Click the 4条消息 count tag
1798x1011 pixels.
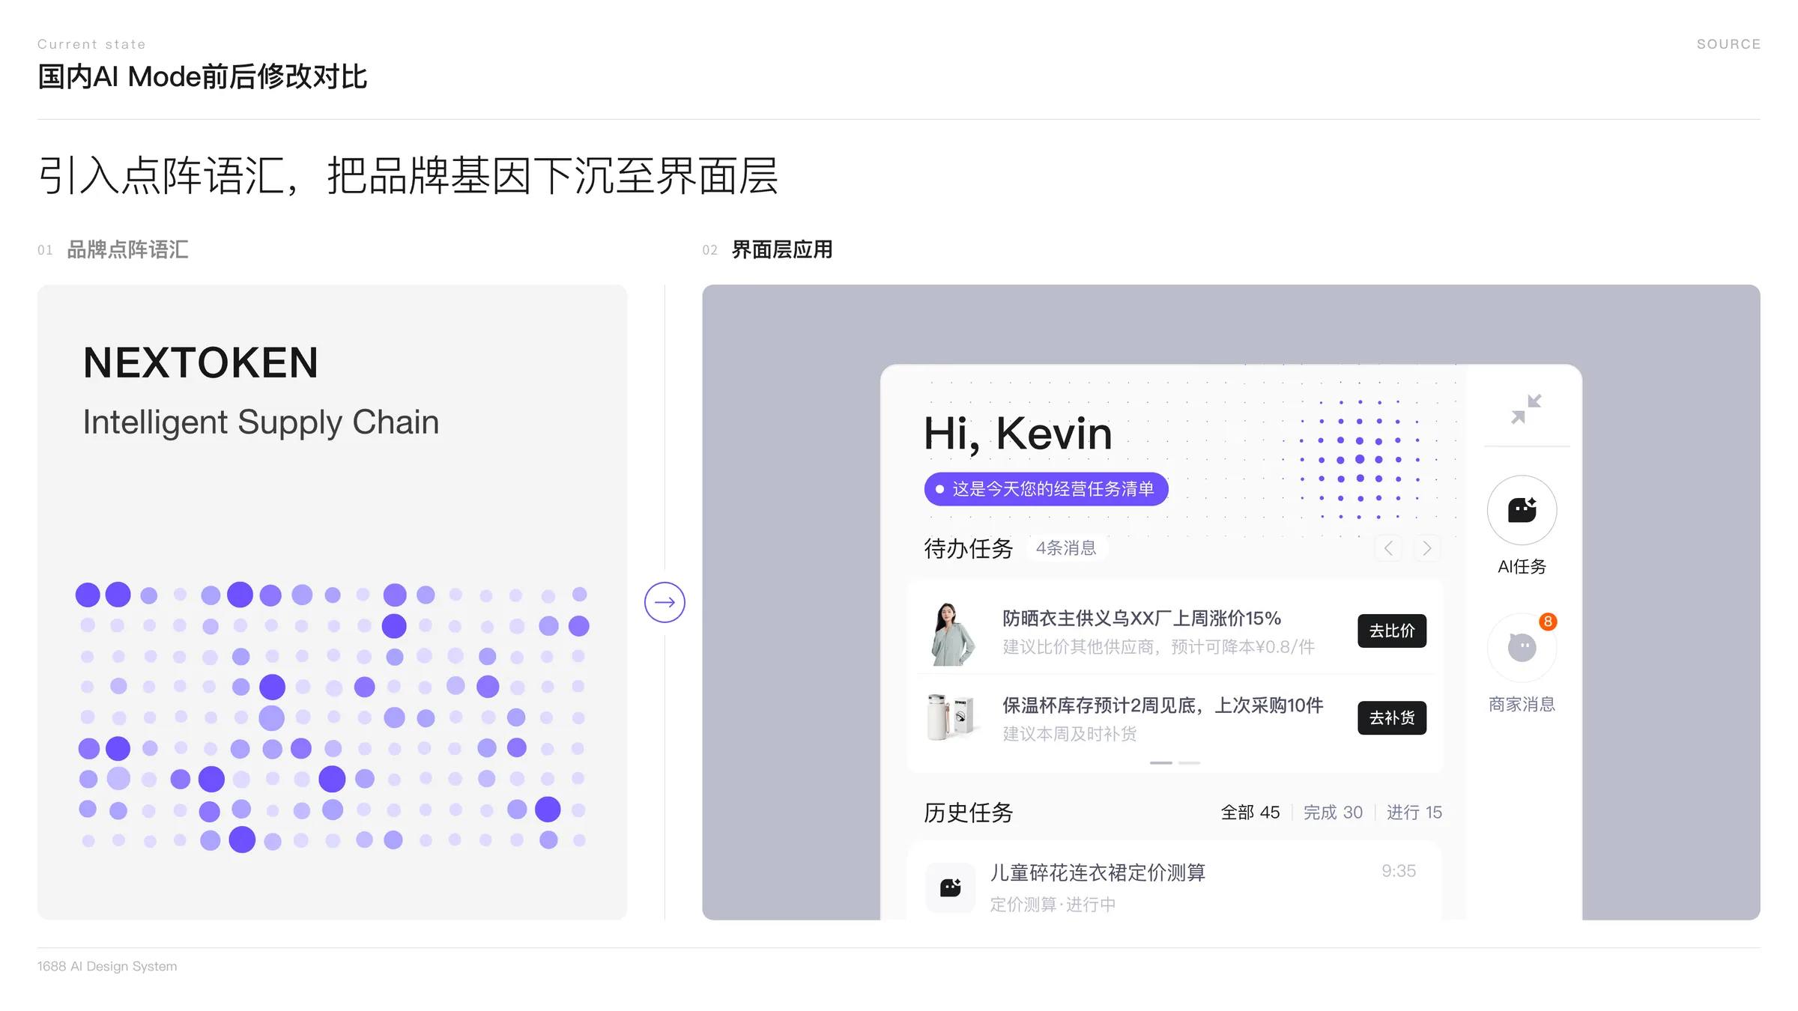coord(1066,548)
